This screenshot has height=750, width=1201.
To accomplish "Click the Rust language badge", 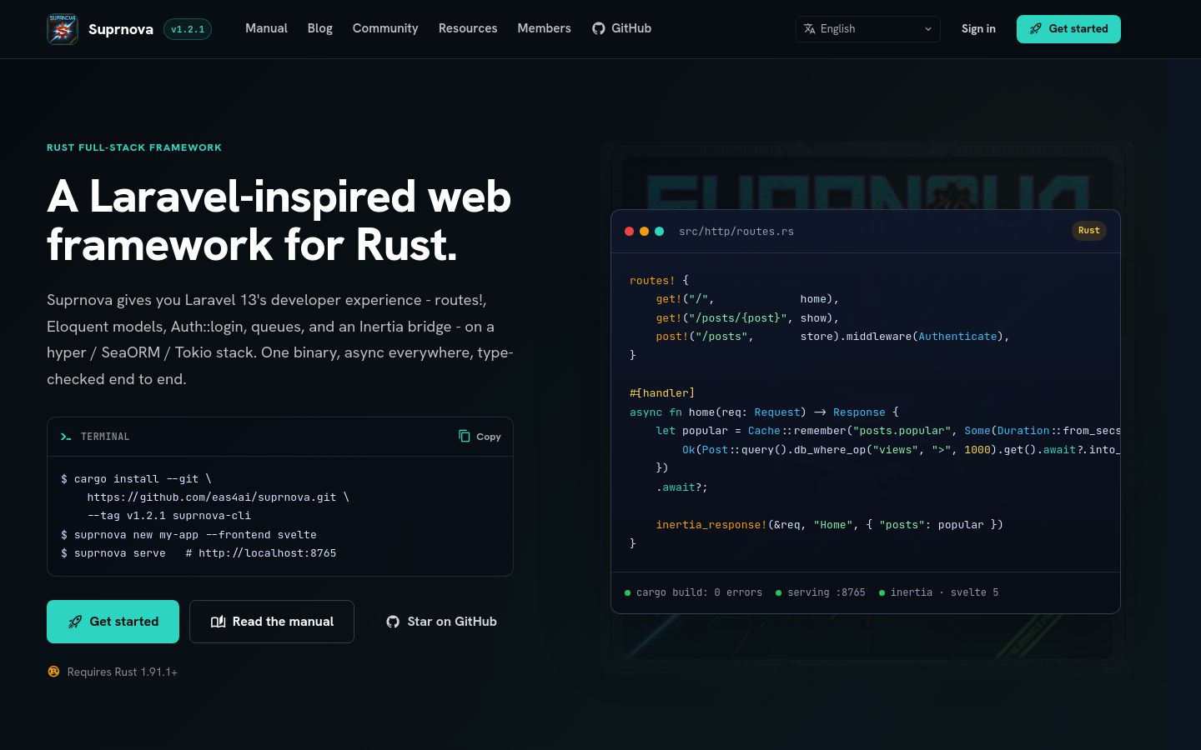I will click(x=1088, y=231).
